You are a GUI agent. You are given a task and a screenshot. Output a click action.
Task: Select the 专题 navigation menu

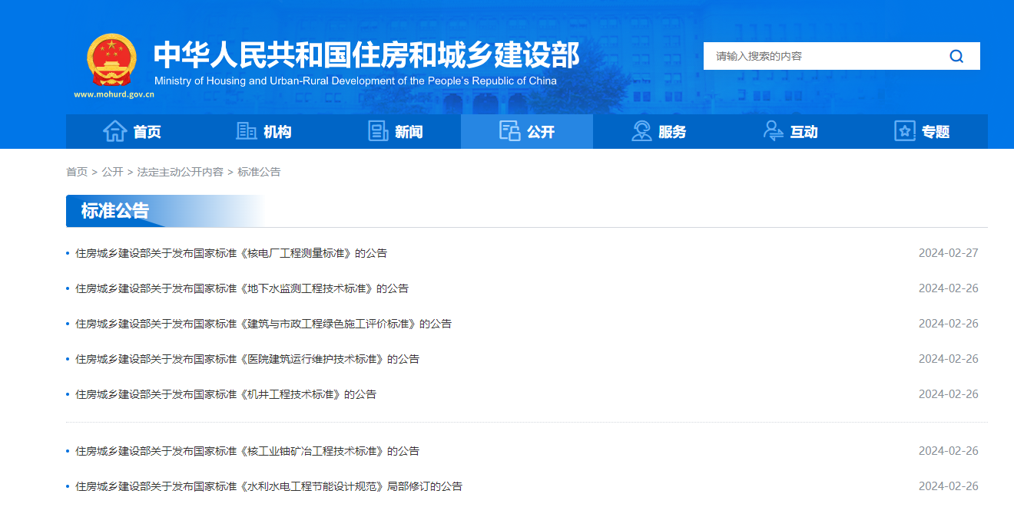click(936, 132)
